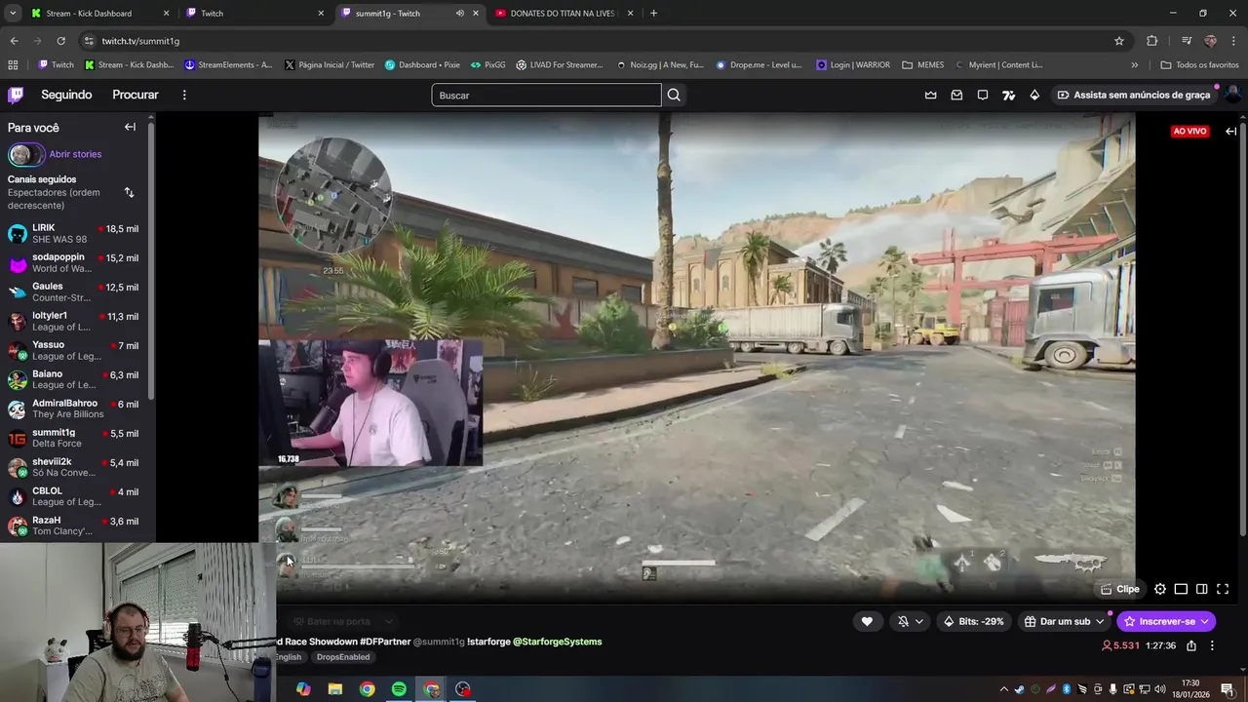
Task: Go back in browser
Action: [14, 41]
